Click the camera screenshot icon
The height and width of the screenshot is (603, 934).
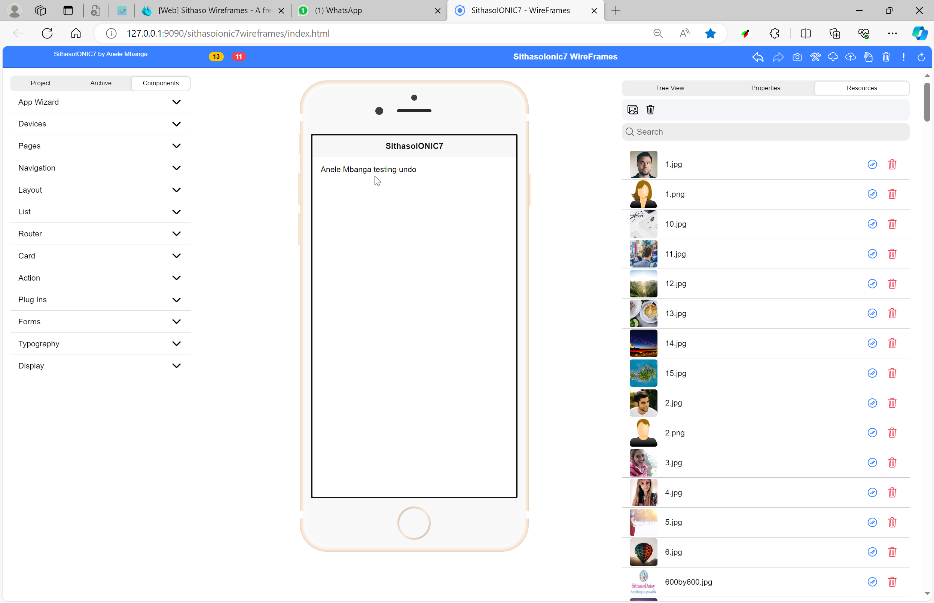coord(797,57)
